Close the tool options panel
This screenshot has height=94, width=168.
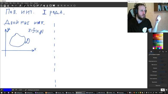[166, 52]
